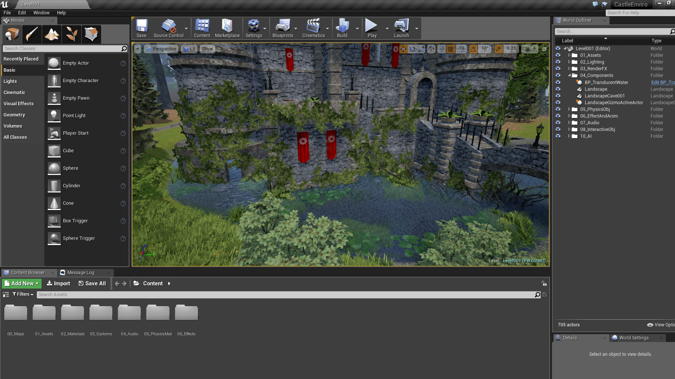Open the Blueprints toolbar icon
This screenshot has height=379, width=675.
tap(283, 28)
